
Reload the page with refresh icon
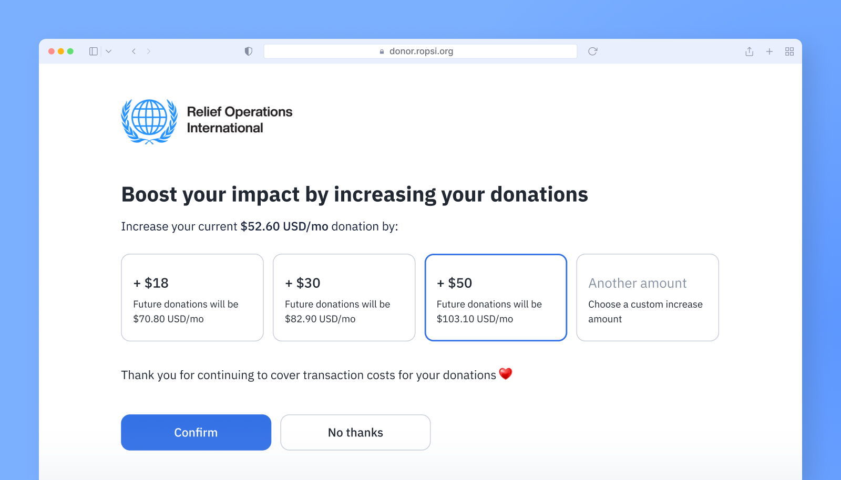tap(593, 51)
